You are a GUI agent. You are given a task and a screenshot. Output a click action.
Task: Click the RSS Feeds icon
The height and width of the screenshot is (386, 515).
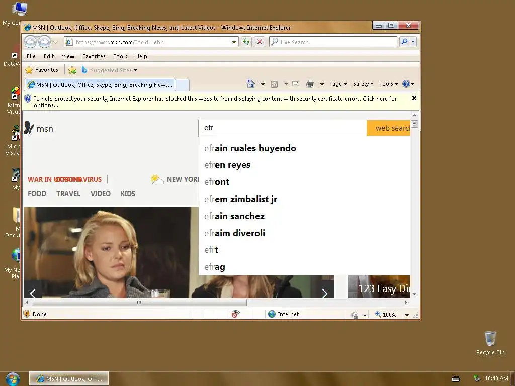tap(274, 84)
